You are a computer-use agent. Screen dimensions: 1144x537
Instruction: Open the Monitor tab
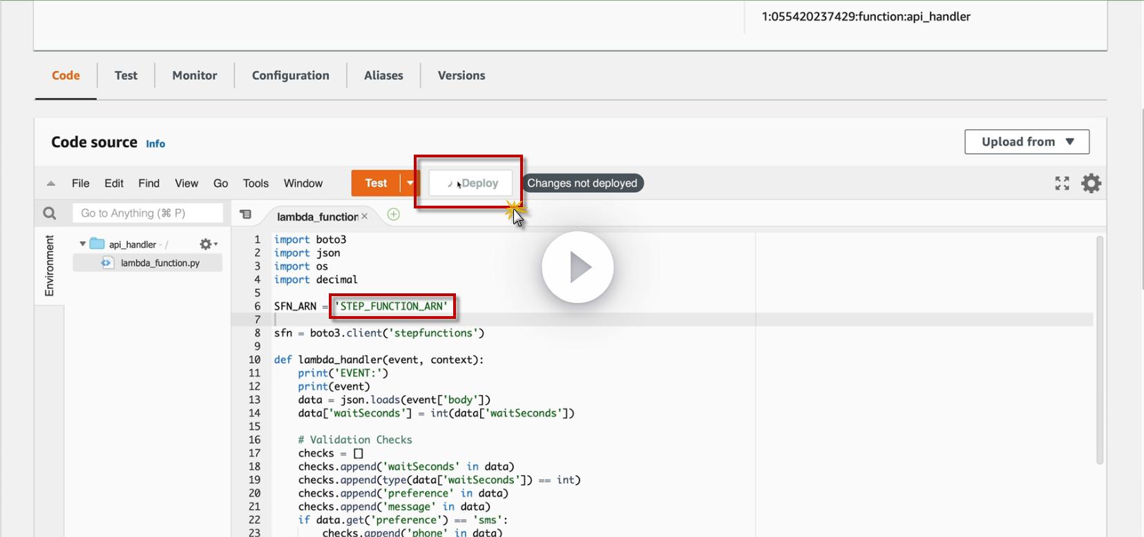[195, 75]
